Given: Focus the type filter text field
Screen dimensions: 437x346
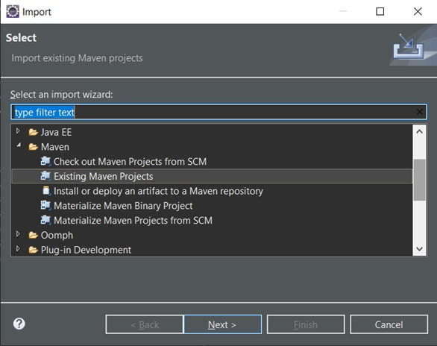Looking at the screenshot, I should (x=218, y=112).
